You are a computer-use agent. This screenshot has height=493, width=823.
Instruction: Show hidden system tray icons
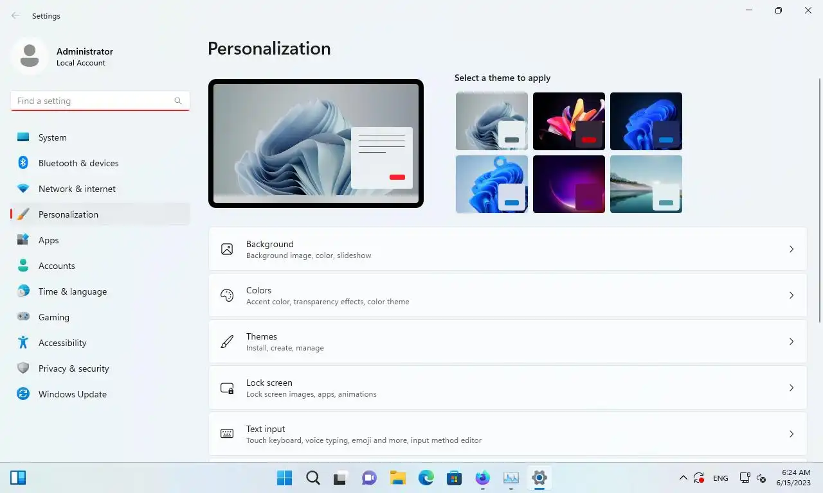click(683, 478)
